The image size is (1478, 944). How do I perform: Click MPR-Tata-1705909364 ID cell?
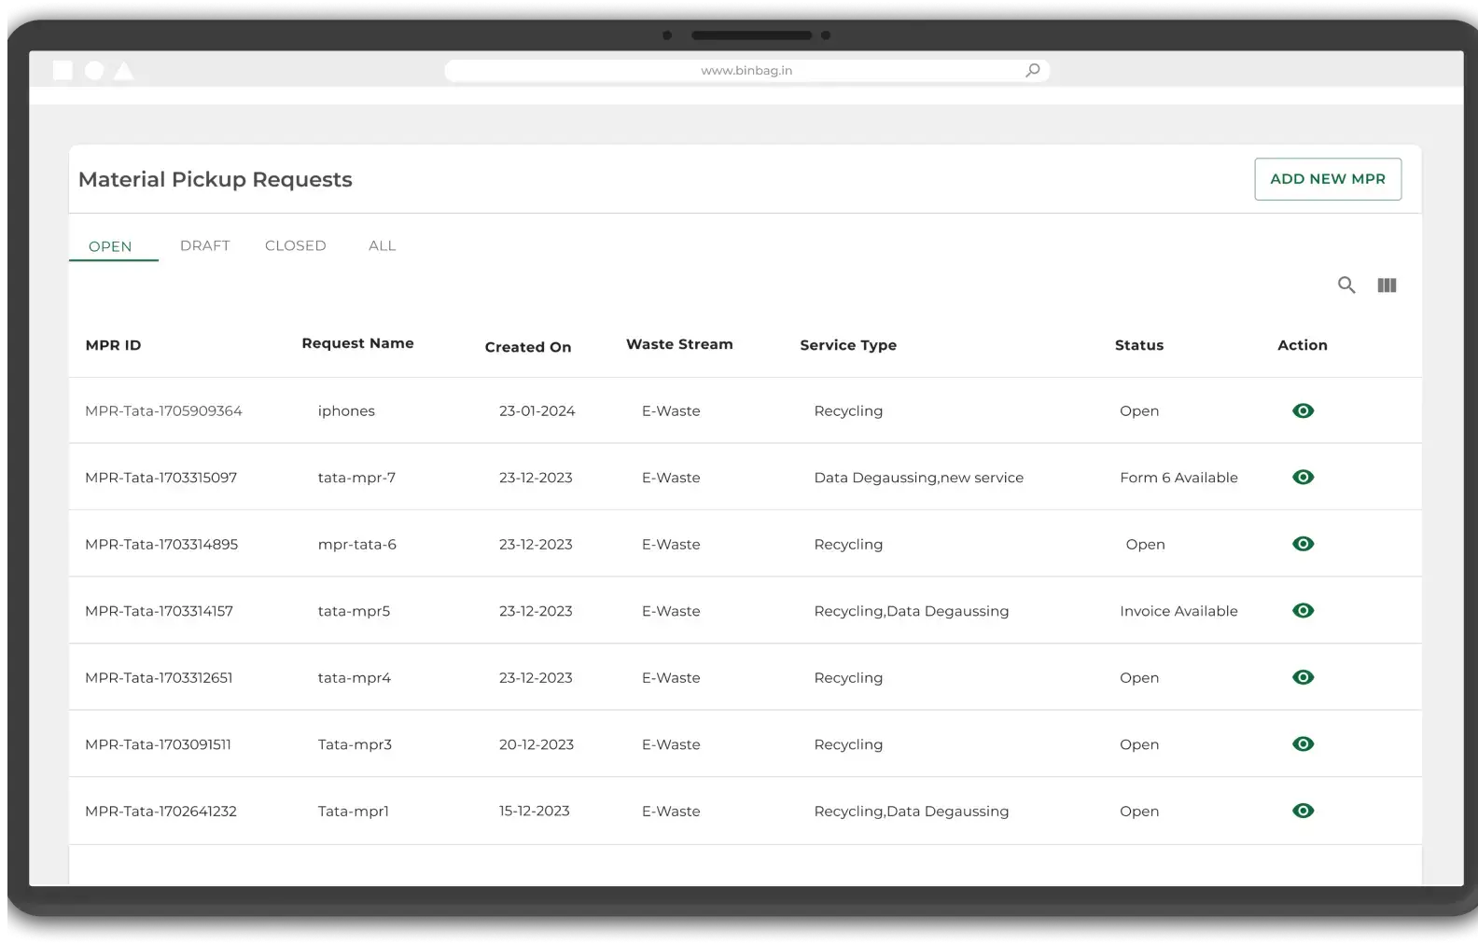tap(163, 411)
